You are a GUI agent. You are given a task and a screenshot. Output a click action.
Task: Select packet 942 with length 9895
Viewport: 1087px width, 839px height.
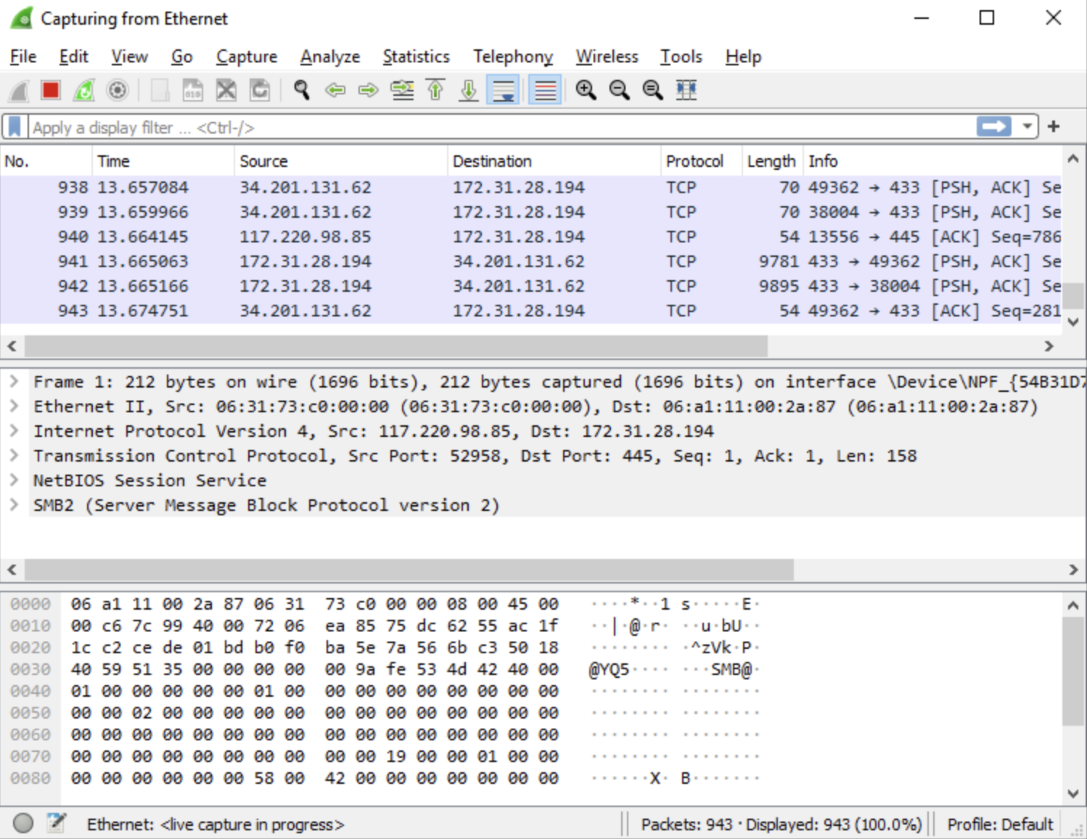click(x=530, y=286)
